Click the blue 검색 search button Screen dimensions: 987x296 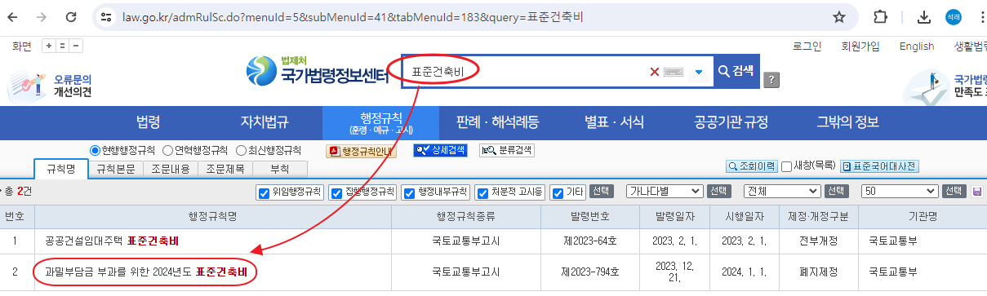pyautogui.click(x=736, y=71)
